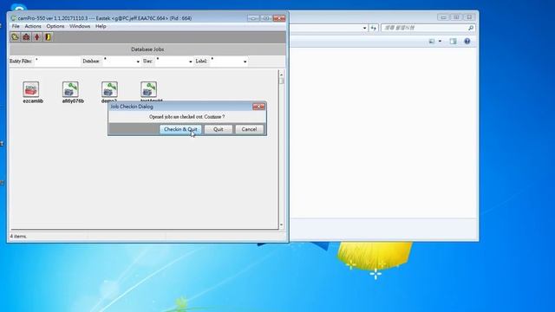The image size is (555, 312).
Task: Click Cancel in Job Checkin Dialog
Action: coord(249,129)
